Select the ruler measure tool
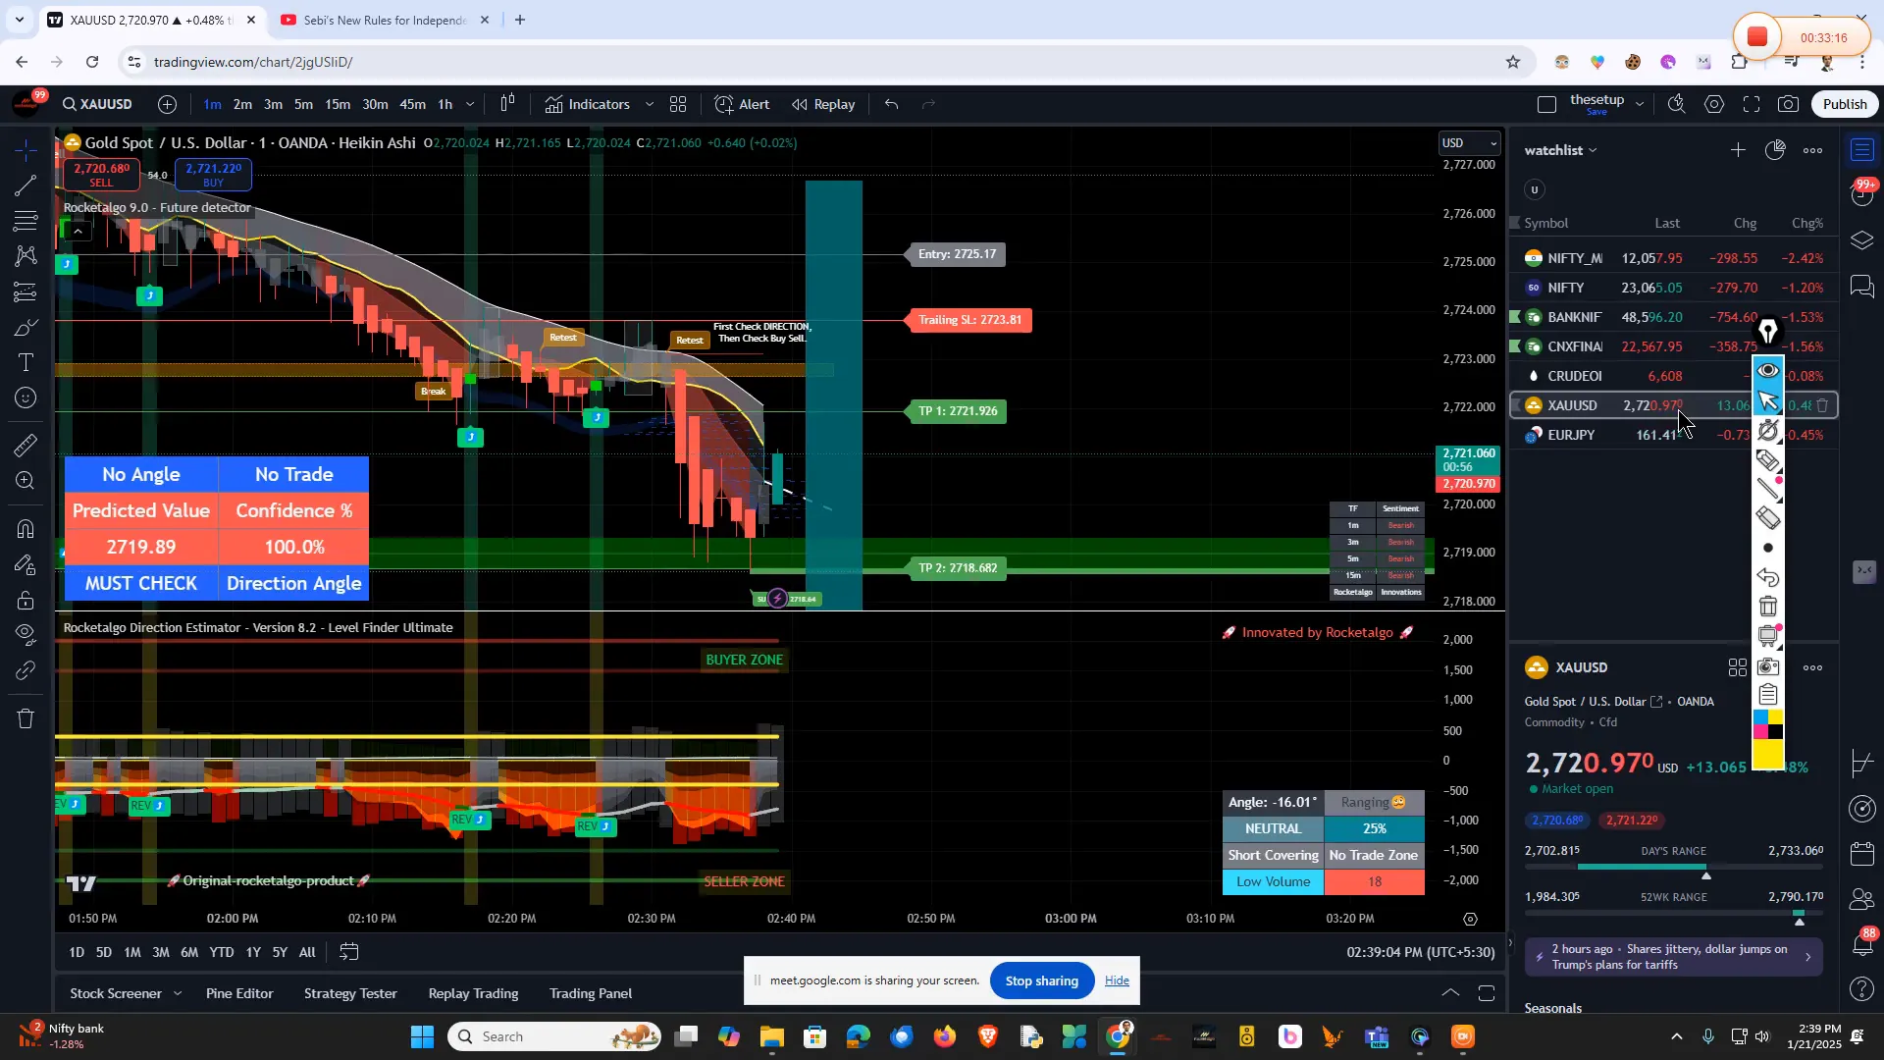Screen dimensions: 1884x1060 point(26,446)
